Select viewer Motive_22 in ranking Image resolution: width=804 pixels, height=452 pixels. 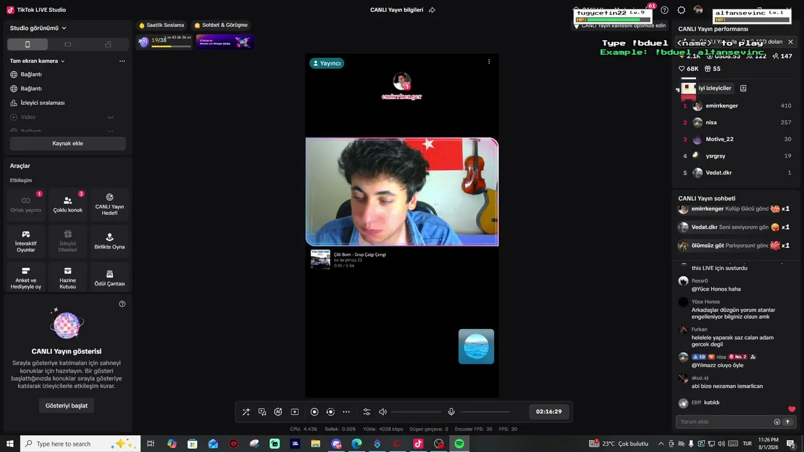click(737, 139)
